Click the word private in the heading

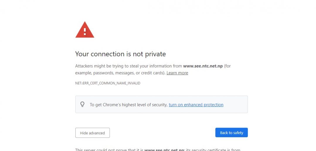155,54
